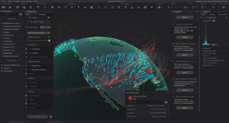This screenshot has width=229, height=123.
Task: Toggle the Edge Curvature checkbox
Action: [49, 37]
